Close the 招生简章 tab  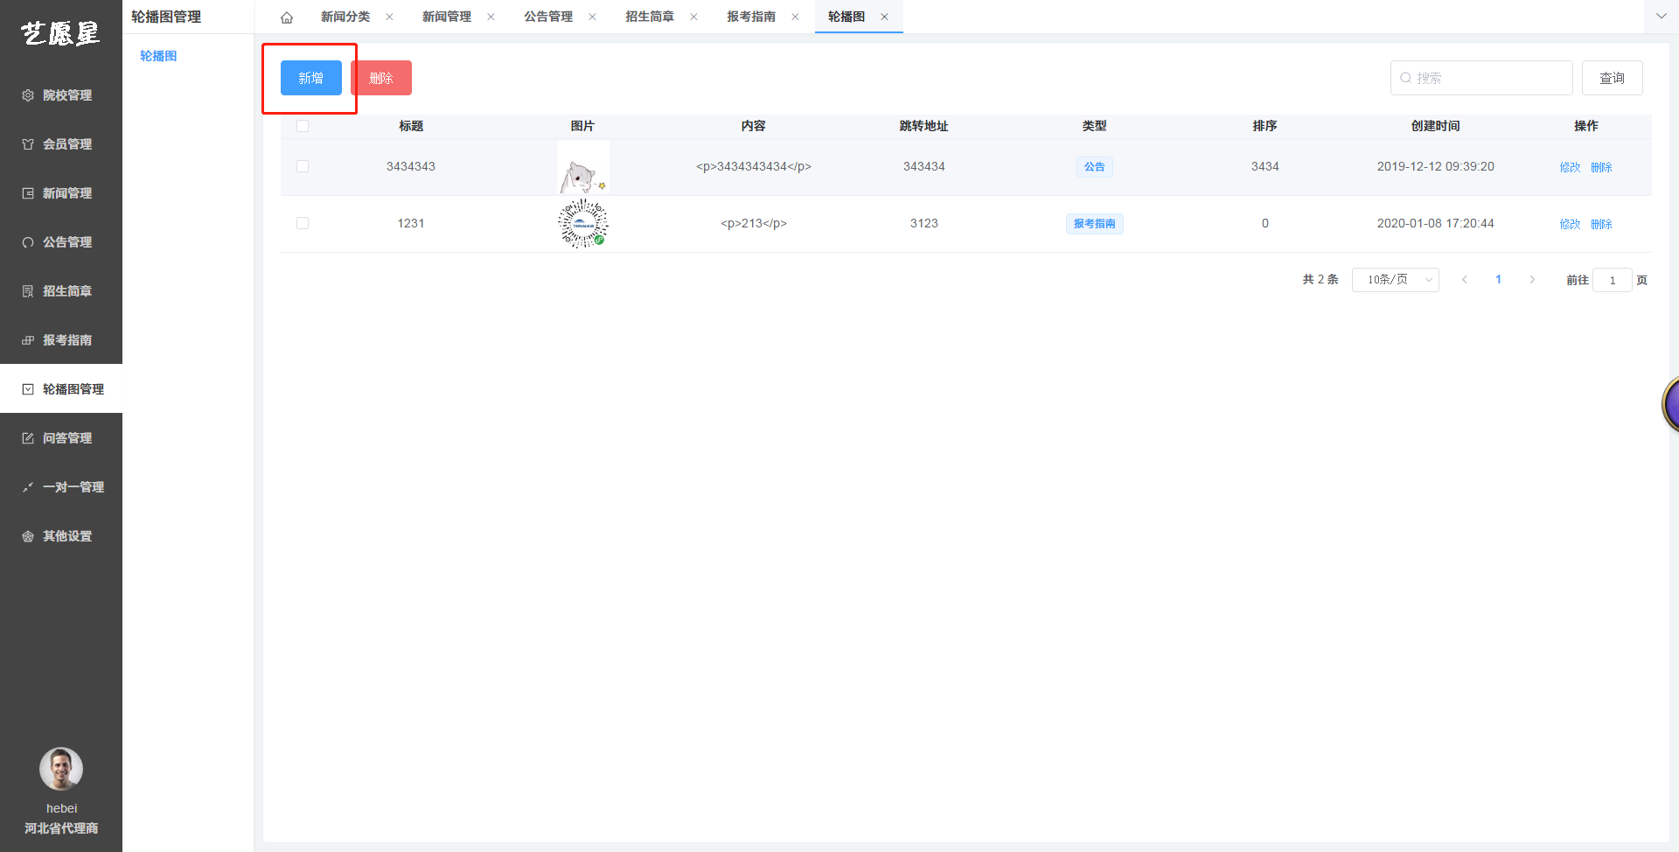(693, 17)
